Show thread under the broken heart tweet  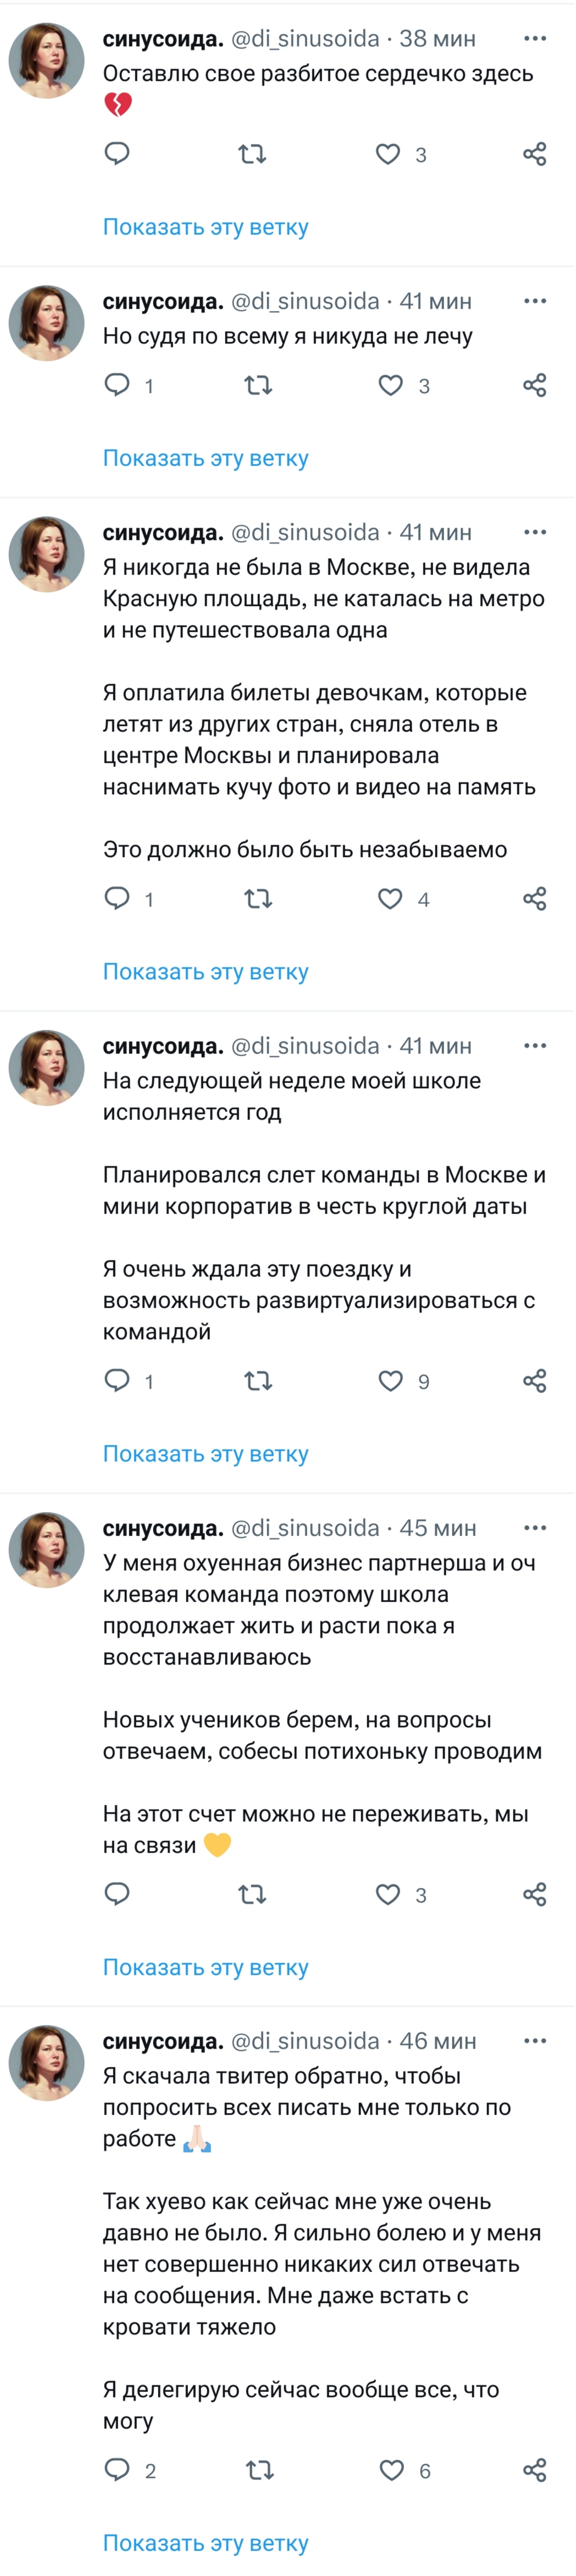pyautogui.click(x=206, y=227)
